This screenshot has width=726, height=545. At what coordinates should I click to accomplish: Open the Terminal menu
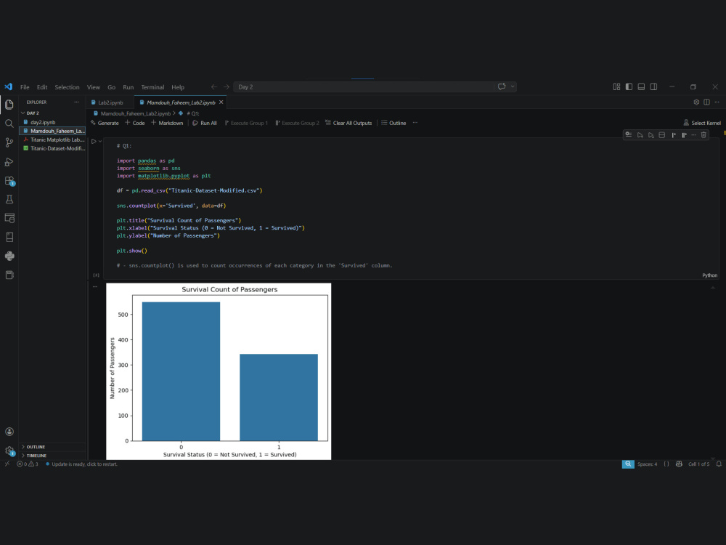(x=152, y=87)
